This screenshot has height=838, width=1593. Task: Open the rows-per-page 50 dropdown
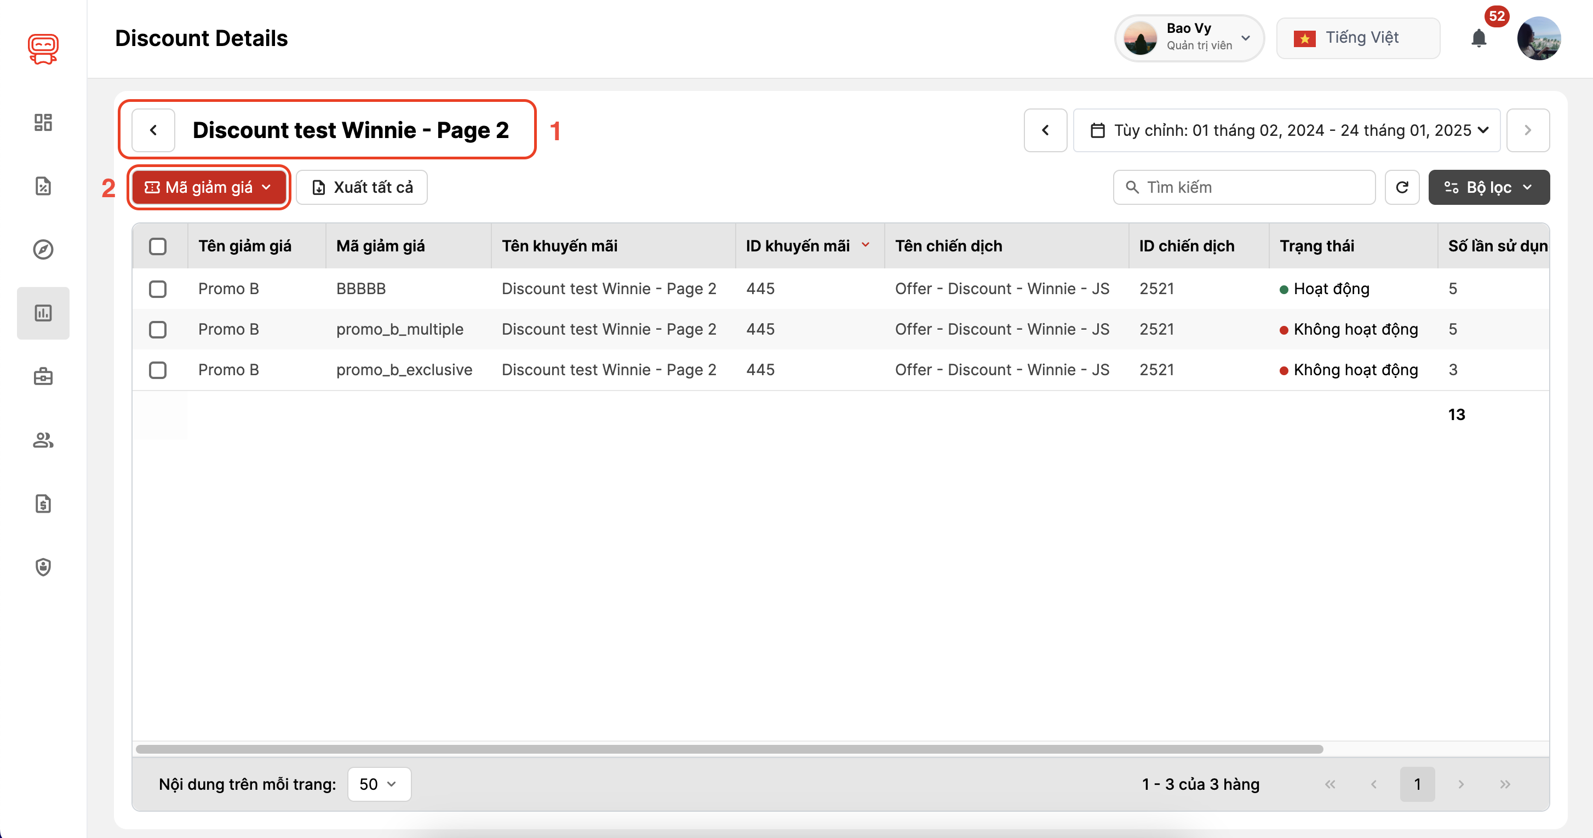click(379, 784)
